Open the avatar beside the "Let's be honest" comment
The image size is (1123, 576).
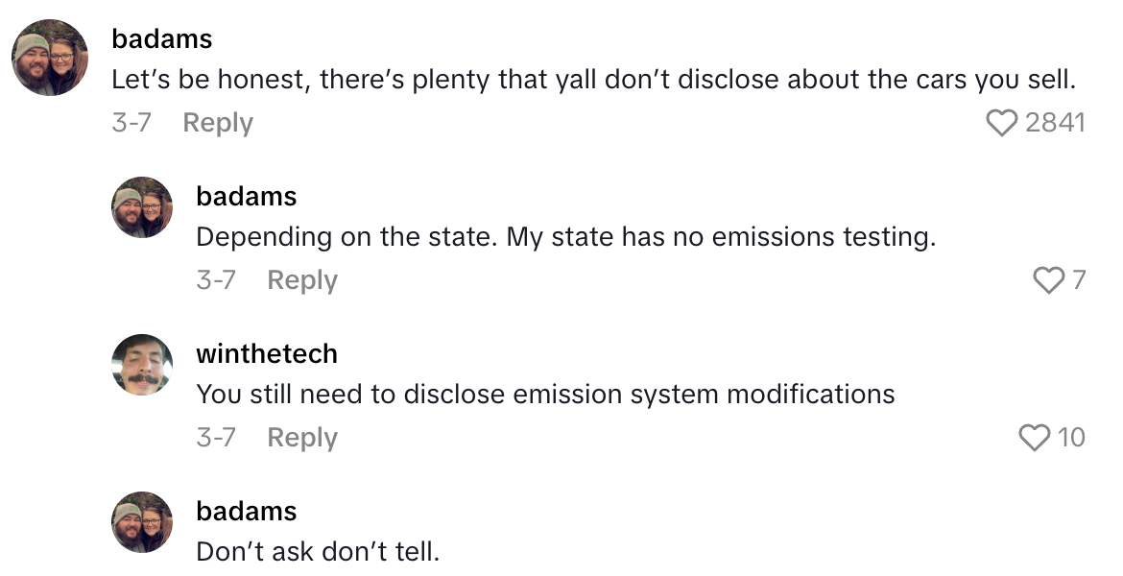(51, 58)
